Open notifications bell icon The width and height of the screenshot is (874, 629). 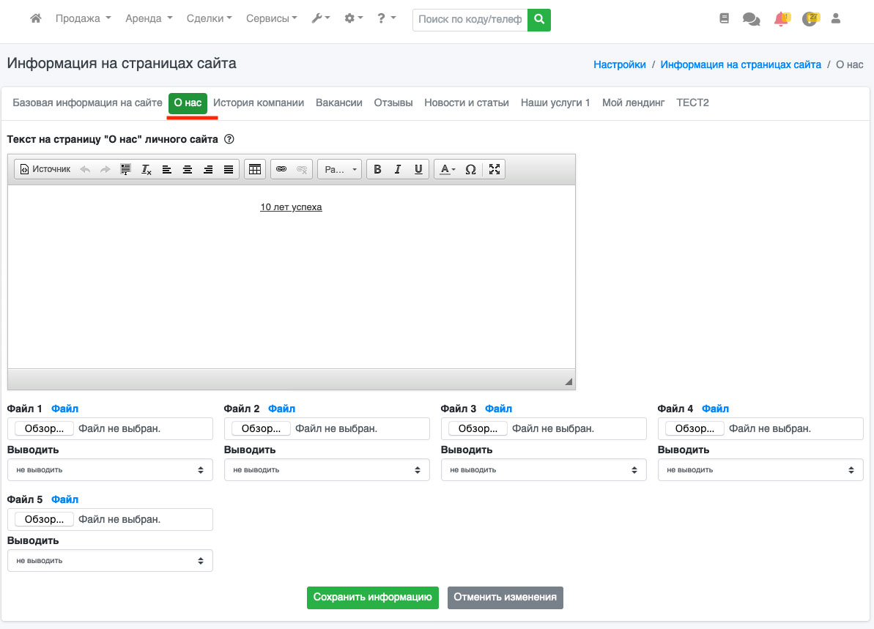(781, 19)
